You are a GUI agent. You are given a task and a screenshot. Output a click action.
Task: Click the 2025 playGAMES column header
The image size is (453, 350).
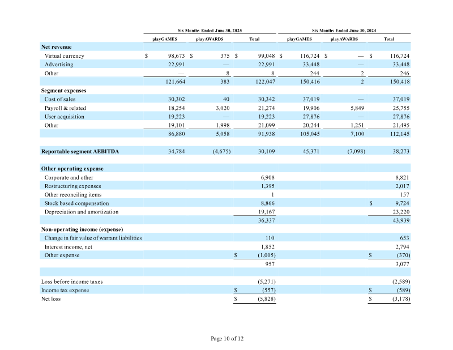click(x=165, y=39)
